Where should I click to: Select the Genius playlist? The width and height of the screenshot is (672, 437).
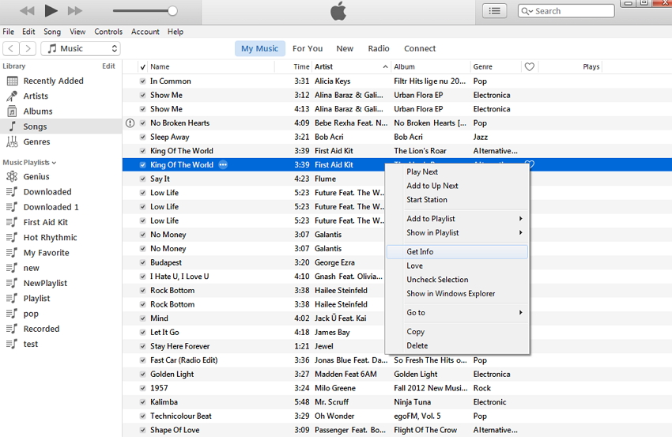(x=36, y=177)
